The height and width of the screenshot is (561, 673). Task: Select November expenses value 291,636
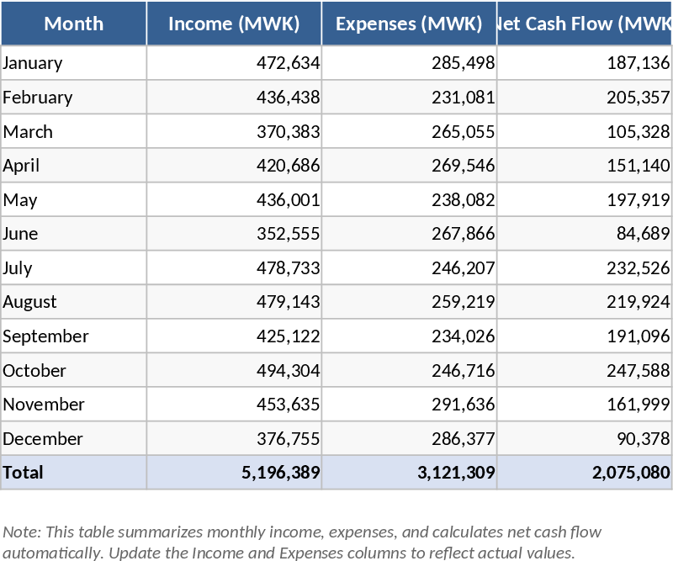click(x=463, y=405)
